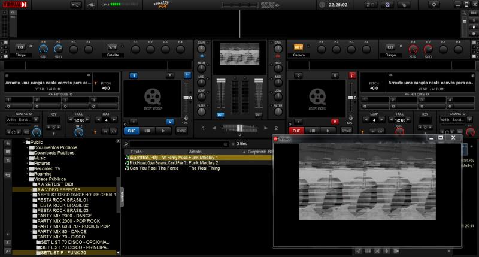The image size is (479, 257).
Task: Select SETLIST F - FUNK 70 folder
Action: click(63, 253)
